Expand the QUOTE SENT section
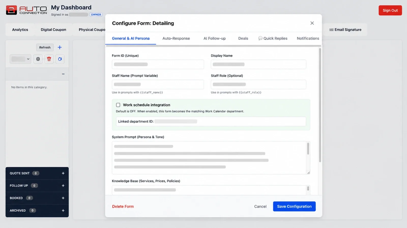Image resolution: width=407 pixels, height=228 pixels. click(x=63, y=173)
